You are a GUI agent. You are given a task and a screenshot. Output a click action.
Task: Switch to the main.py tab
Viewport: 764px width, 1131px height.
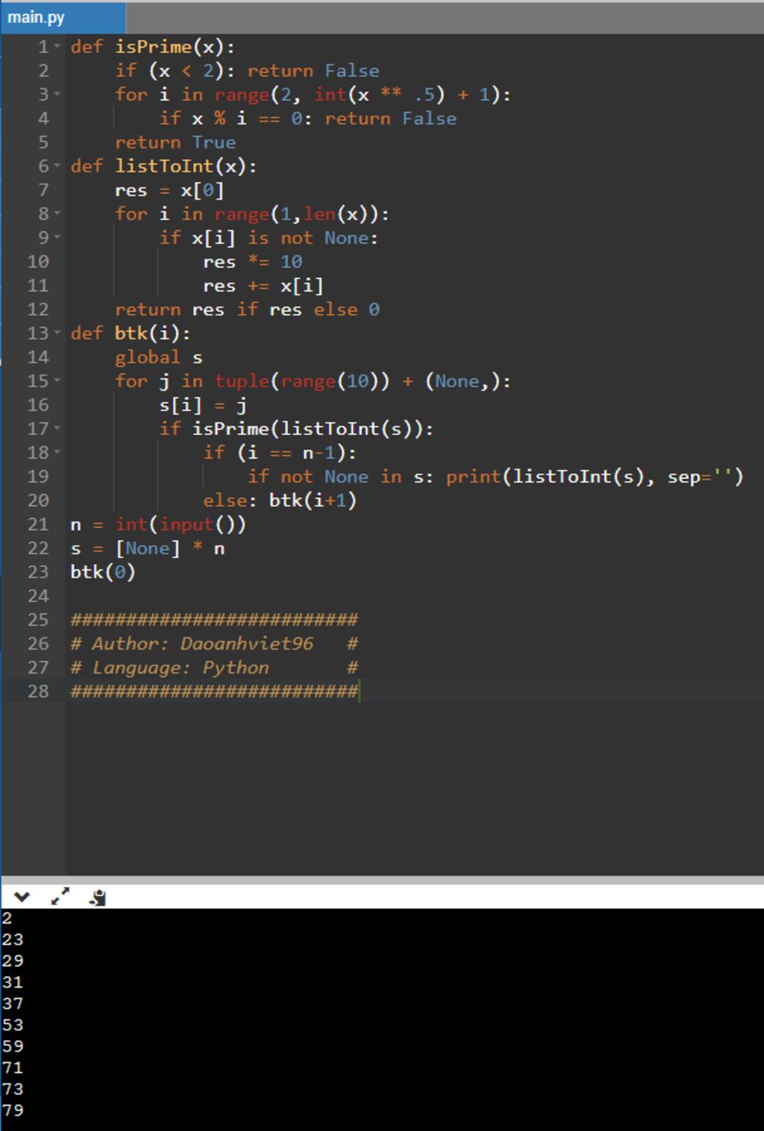pos(37,17)
